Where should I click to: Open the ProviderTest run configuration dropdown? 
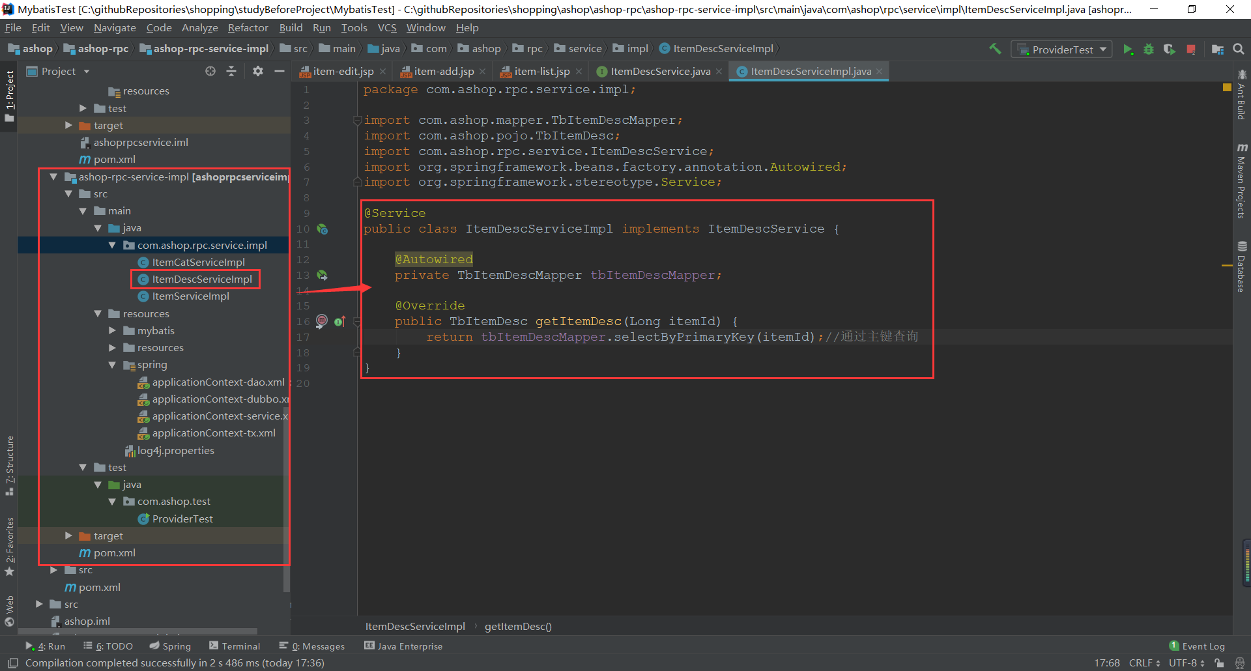pyautogui.click(x=1062, y=50)
